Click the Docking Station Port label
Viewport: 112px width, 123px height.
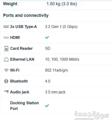click(24, 106)
